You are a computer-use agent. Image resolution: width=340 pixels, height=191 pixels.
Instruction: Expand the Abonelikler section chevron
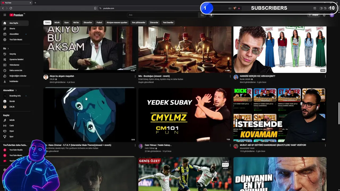[x=16, y=90]
